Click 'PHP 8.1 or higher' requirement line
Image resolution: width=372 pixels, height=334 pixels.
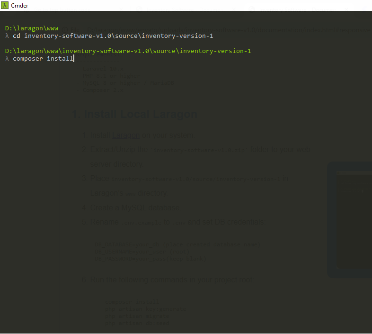click(x=112, y=76)
